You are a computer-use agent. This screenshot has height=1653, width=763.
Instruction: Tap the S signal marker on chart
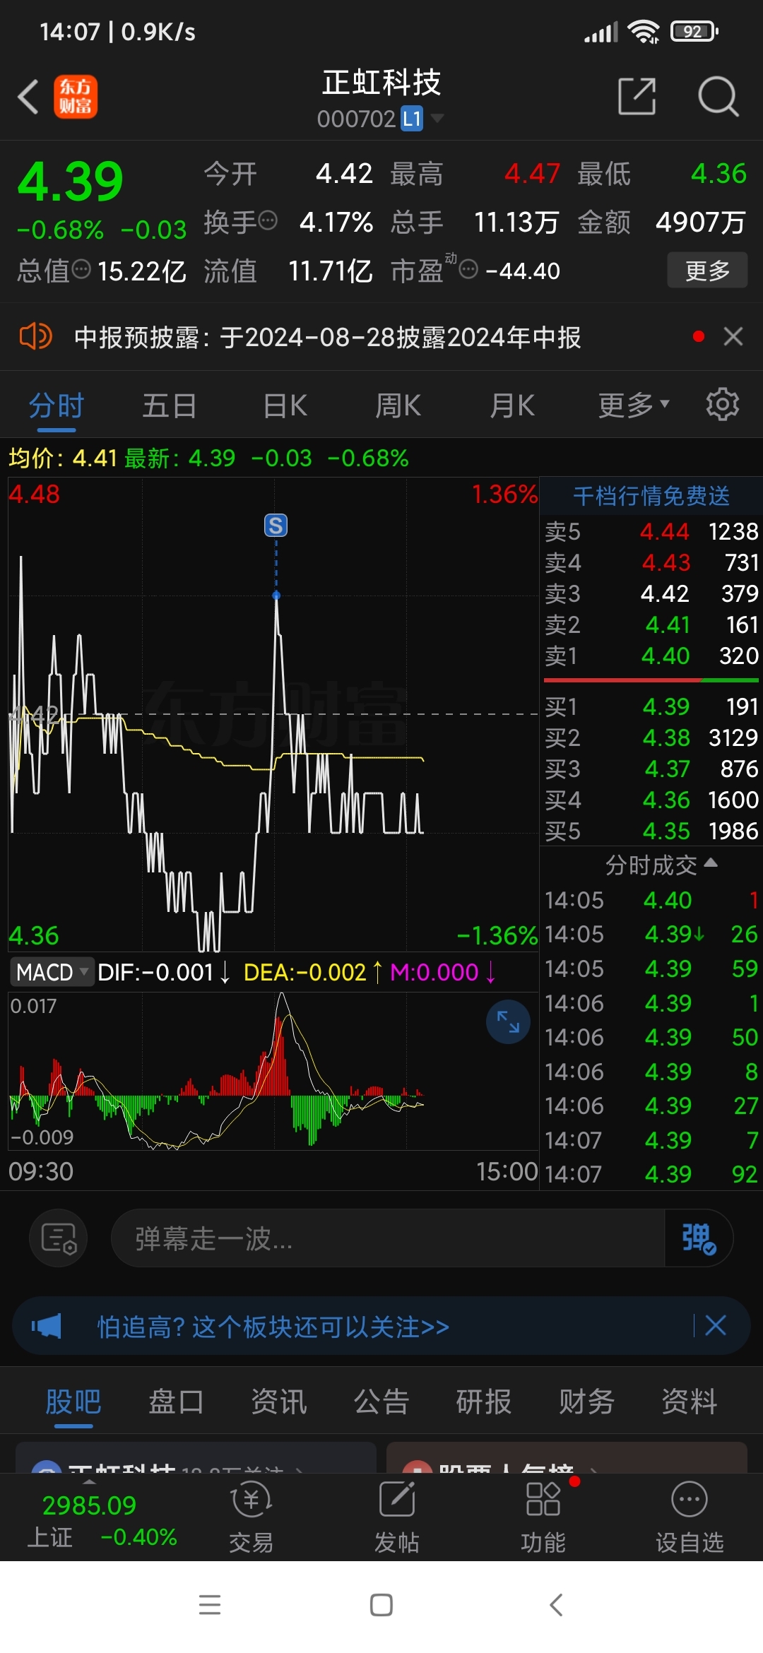[x=276, y=525]
